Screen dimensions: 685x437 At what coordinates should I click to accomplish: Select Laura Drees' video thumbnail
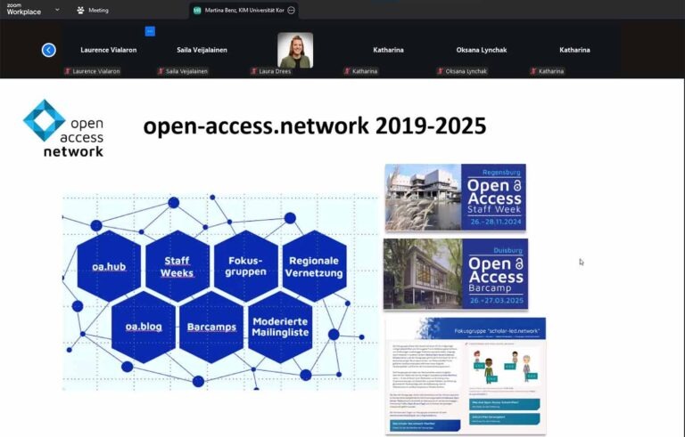point(295,50)
